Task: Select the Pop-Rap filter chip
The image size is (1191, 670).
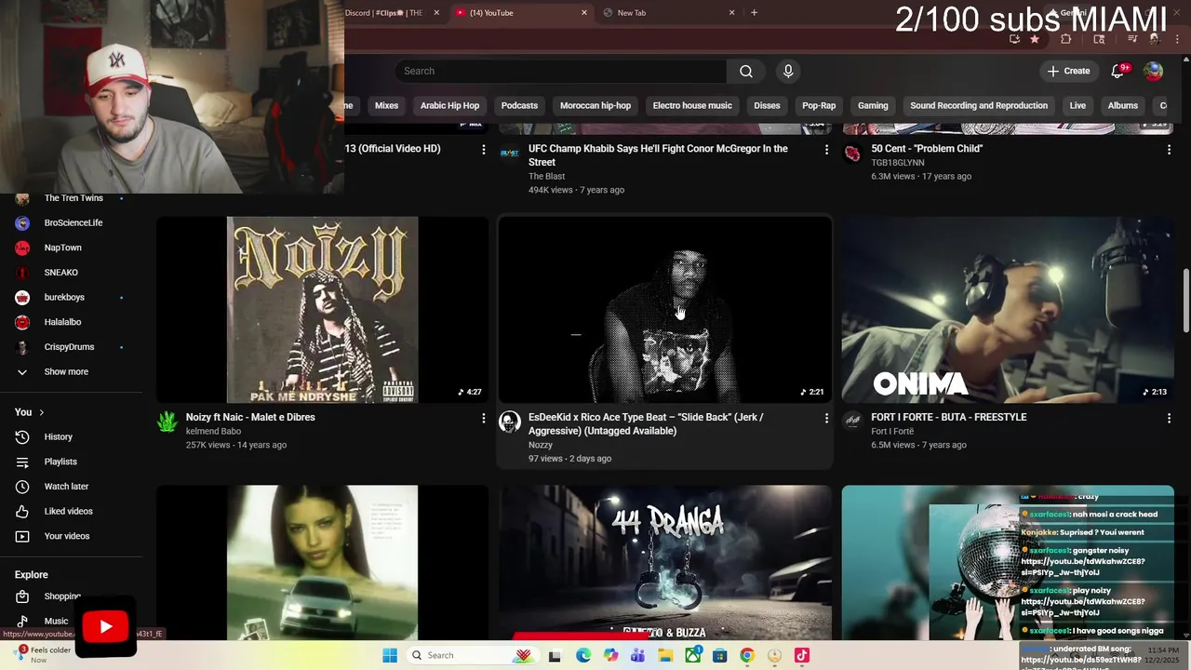Action: pos(819,105)
